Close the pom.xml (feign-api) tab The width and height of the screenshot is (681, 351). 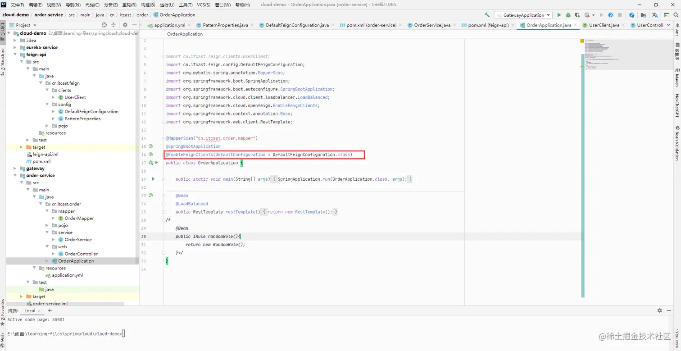pos(513,25)
